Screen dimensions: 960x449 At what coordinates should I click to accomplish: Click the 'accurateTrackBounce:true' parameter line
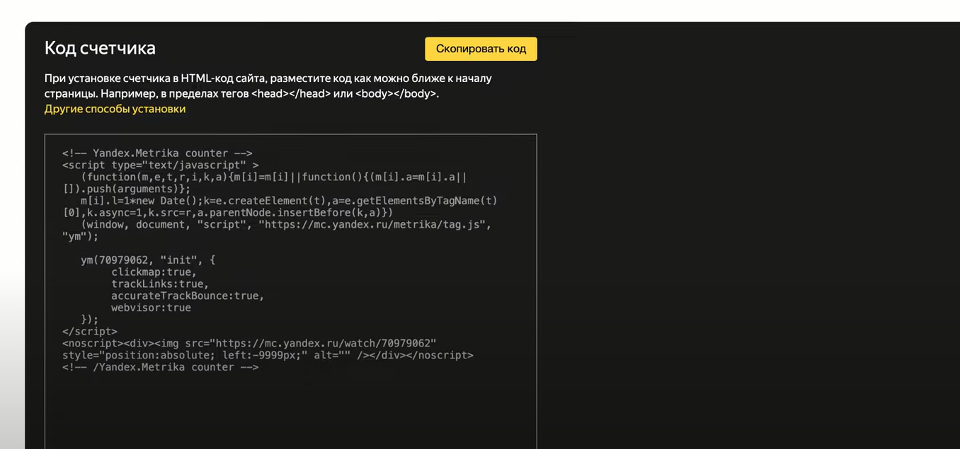[x=188, y=296]
